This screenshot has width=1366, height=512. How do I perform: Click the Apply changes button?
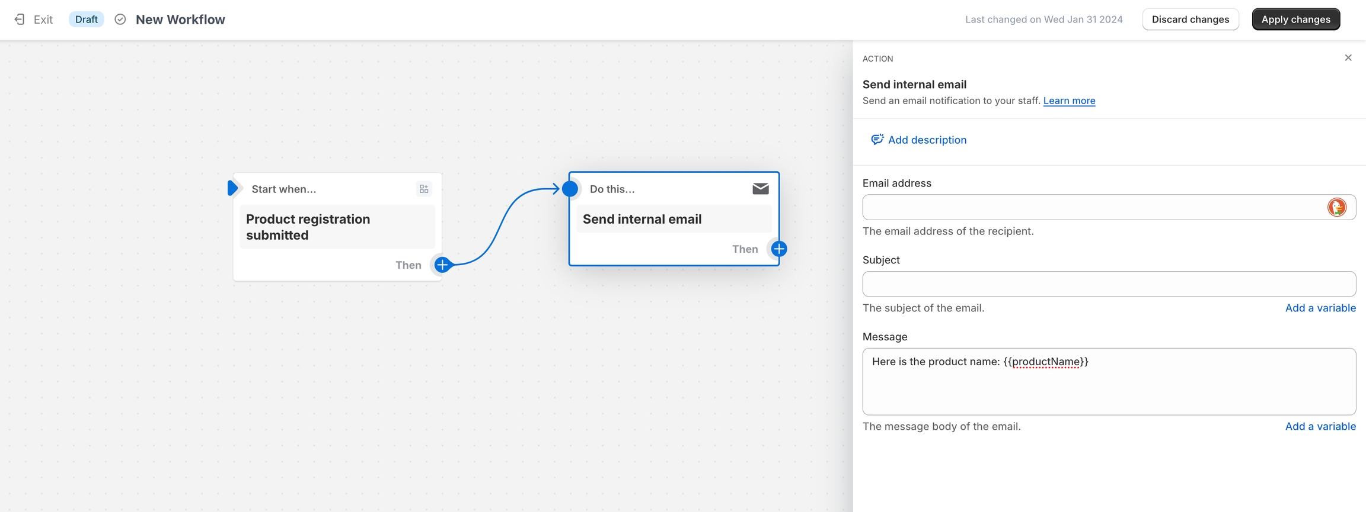pos(1295,20)
